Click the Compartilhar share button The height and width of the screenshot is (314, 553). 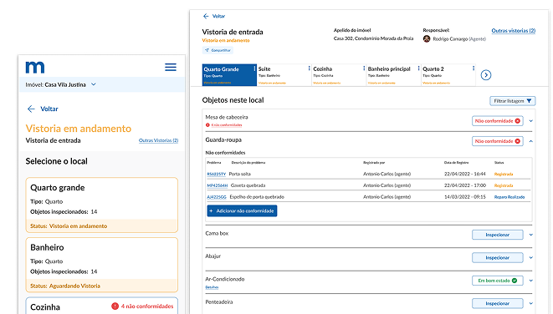218,50
